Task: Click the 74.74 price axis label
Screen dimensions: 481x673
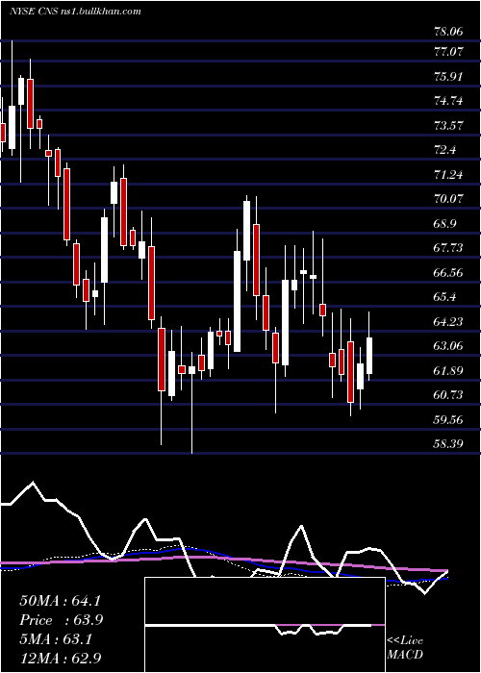Action: click(449, 101)
